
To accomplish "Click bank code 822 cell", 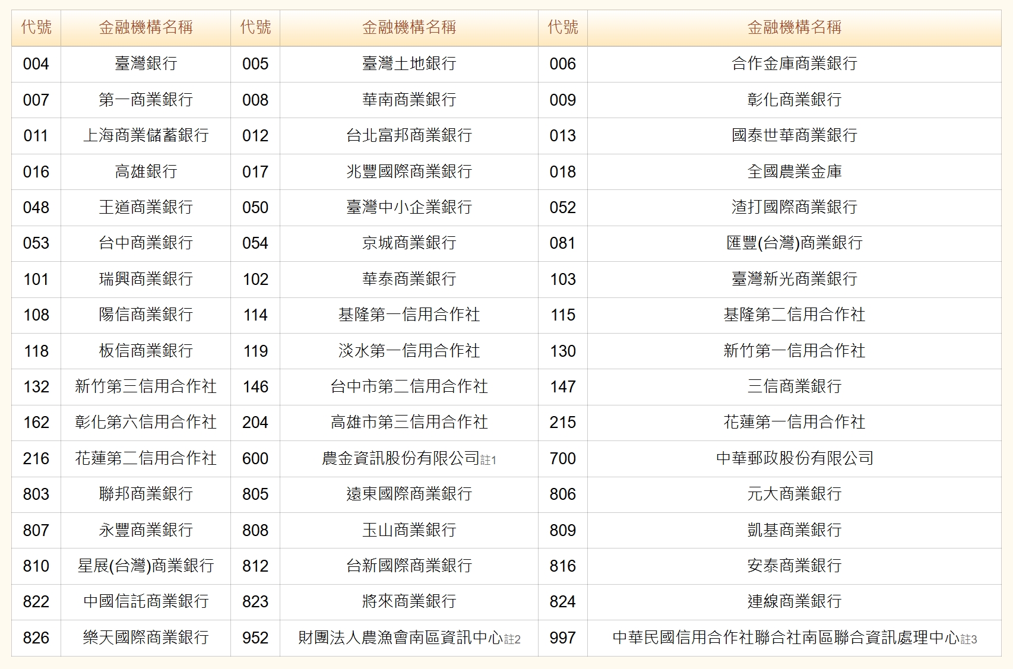I will point(36,601).
